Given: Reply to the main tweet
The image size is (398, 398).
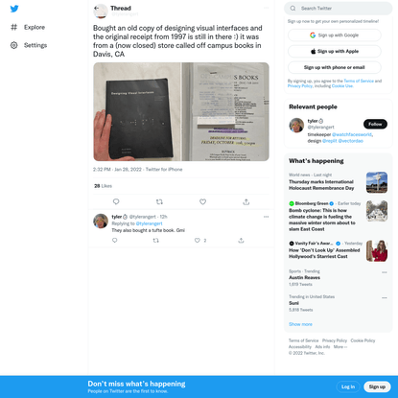Looking at the screenshot, I should tap(116, 201).
